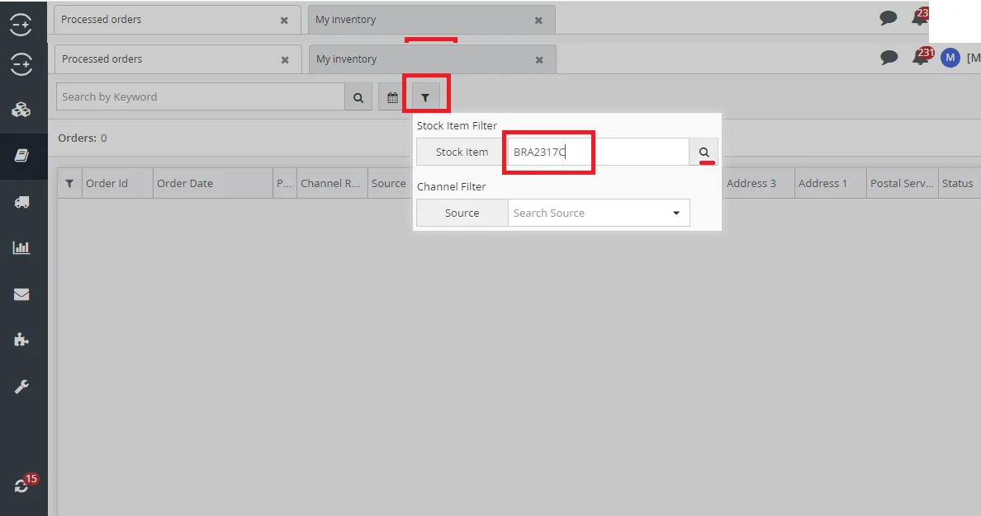981x516 pixels.
Task: Close the lower Processed orders tab
Action: [285, 60]
